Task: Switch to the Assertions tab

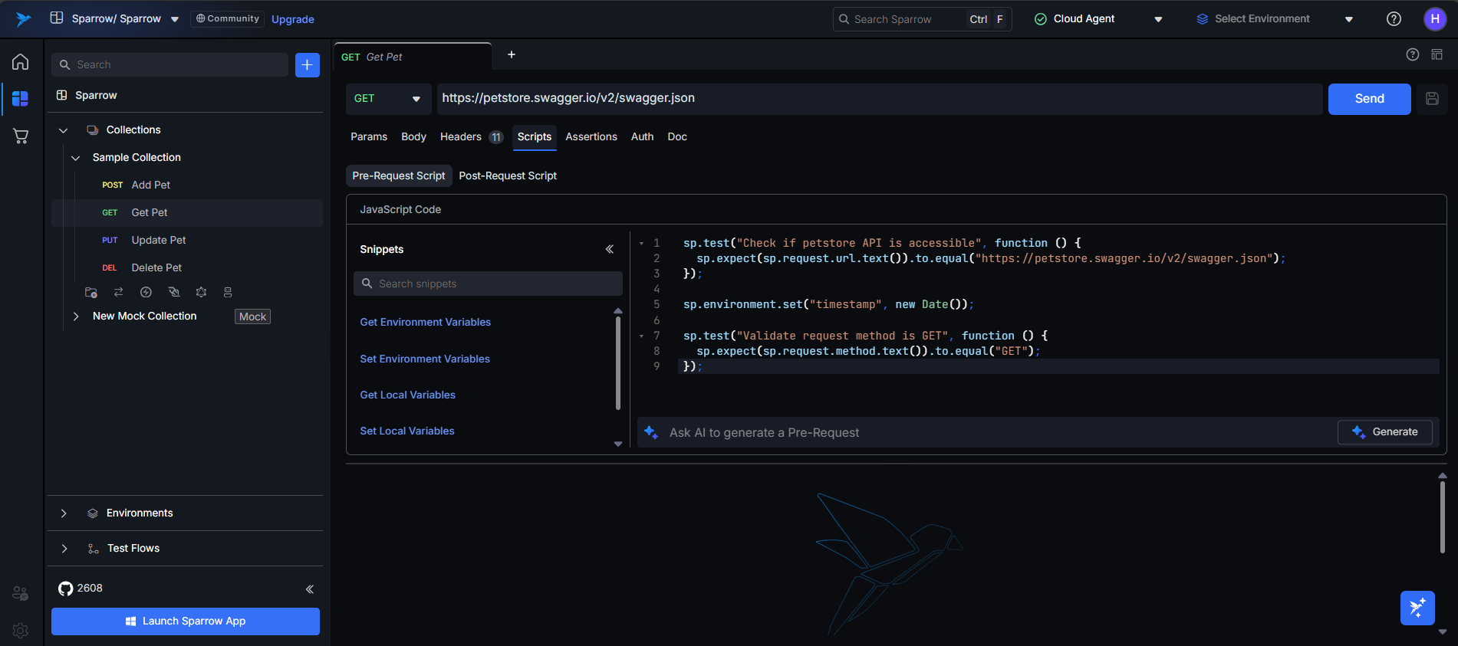Action: click(x=591, y=136)
